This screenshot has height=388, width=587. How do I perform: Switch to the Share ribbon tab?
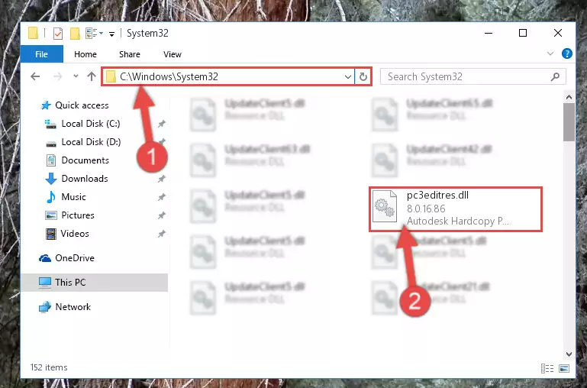click(130, 54)
